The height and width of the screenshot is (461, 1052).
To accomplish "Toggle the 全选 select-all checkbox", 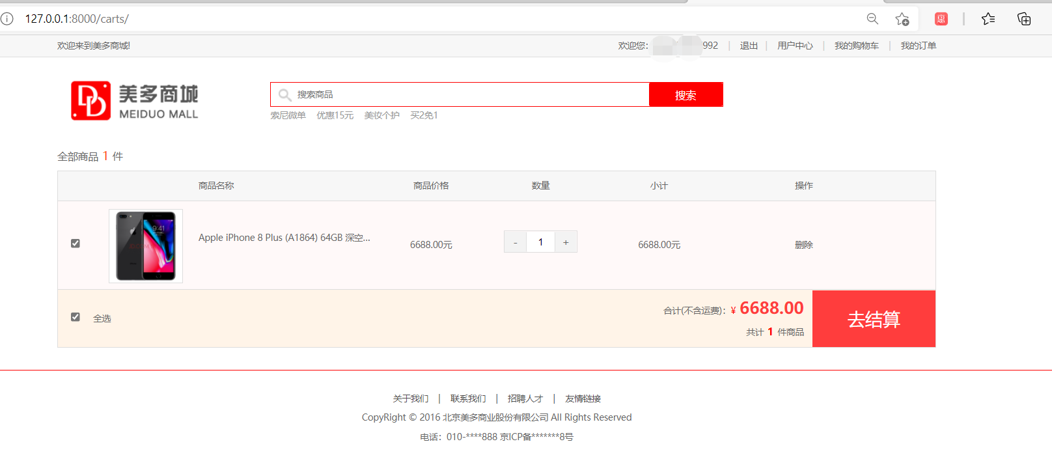I will click(76, 317).
